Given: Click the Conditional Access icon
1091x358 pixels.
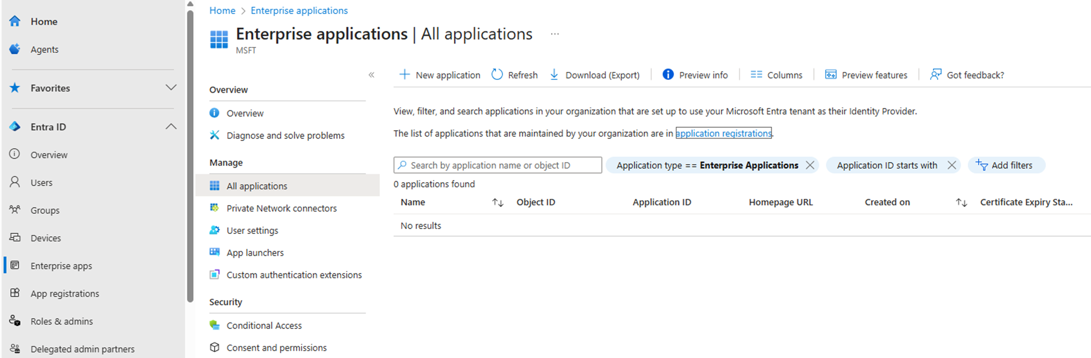Looking at the screenshot, I should [214, 325].
